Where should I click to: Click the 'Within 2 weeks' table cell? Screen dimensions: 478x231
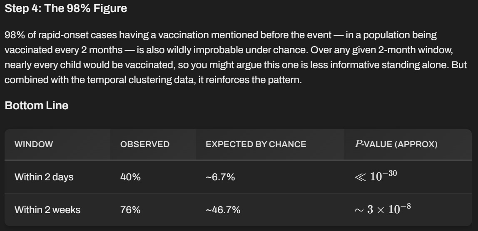47,210
